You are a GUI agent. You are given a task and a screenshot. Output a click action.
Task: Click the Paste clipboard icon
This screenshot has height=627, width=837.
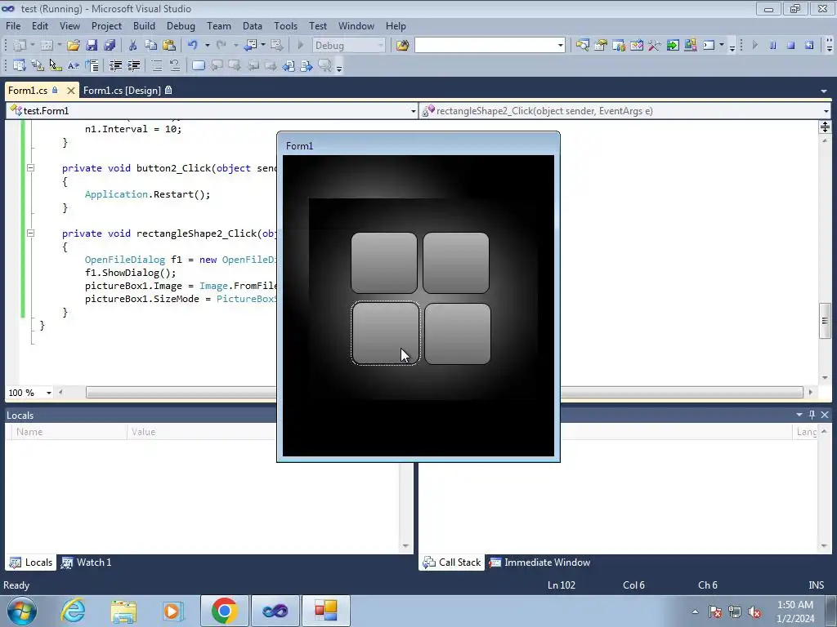169,46
